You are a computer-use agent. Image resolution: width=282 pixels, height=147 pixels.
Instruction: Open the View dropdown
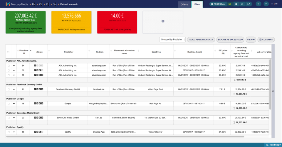(x=251, y=40)
